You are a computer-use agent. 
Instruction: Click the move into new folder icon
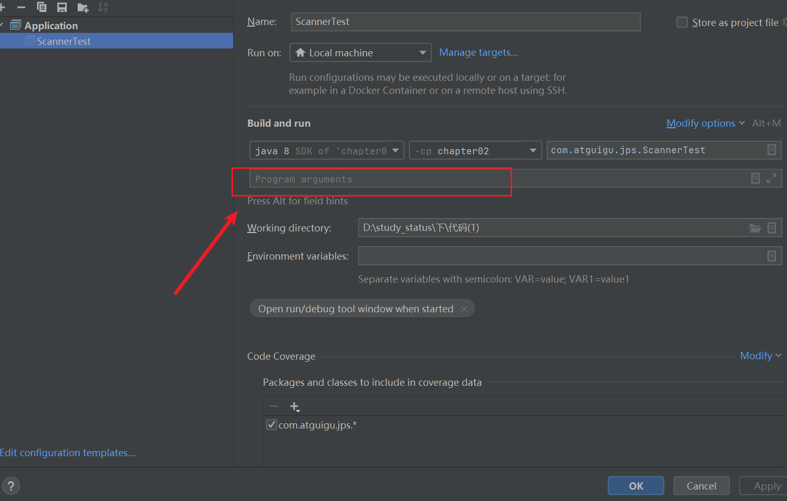click(82, 7)
